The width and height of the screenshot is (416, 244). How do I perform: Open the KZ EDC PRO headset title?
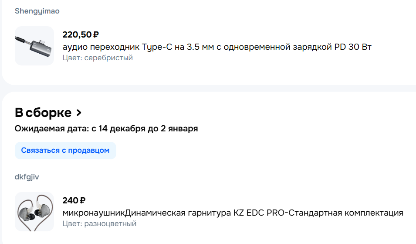point(233,213)
